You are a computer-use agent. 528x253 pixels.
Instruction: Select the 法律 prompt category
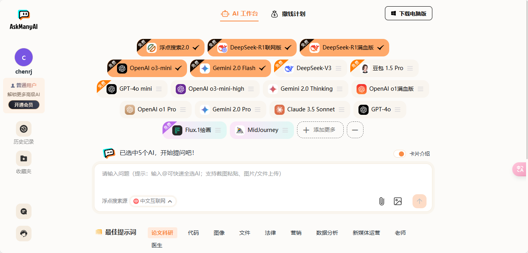click(x=270, y=233)
